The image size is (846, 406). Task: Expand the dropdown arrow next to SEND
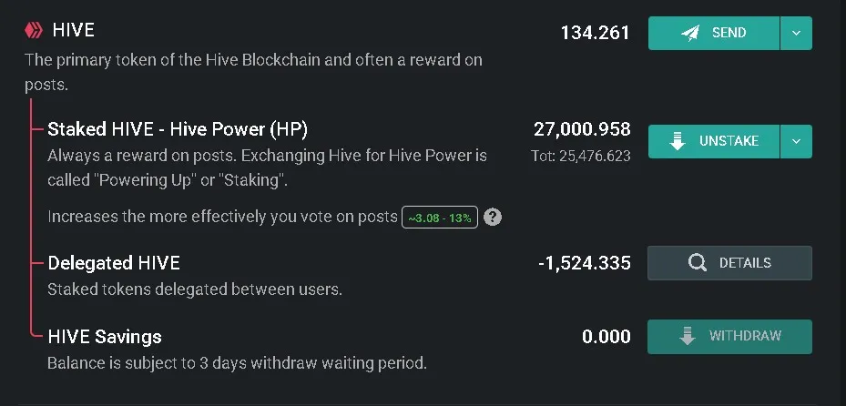[x=796, y=33]
